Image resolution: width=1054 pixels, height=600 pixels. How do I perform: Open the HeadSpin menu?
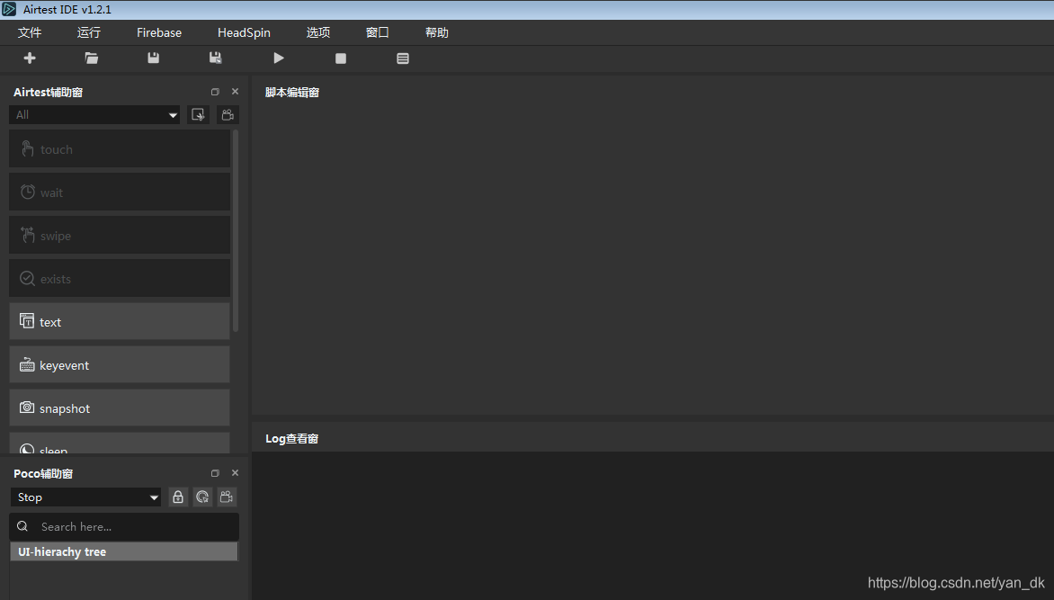point(244,32)
